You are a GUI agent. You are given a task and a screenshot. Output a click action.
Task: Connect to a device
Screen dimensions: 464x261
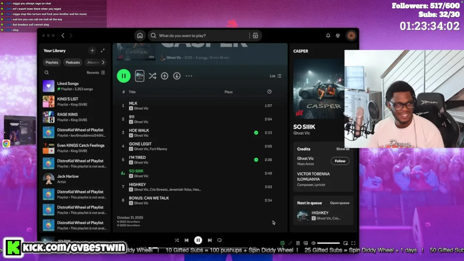[306, 243]
